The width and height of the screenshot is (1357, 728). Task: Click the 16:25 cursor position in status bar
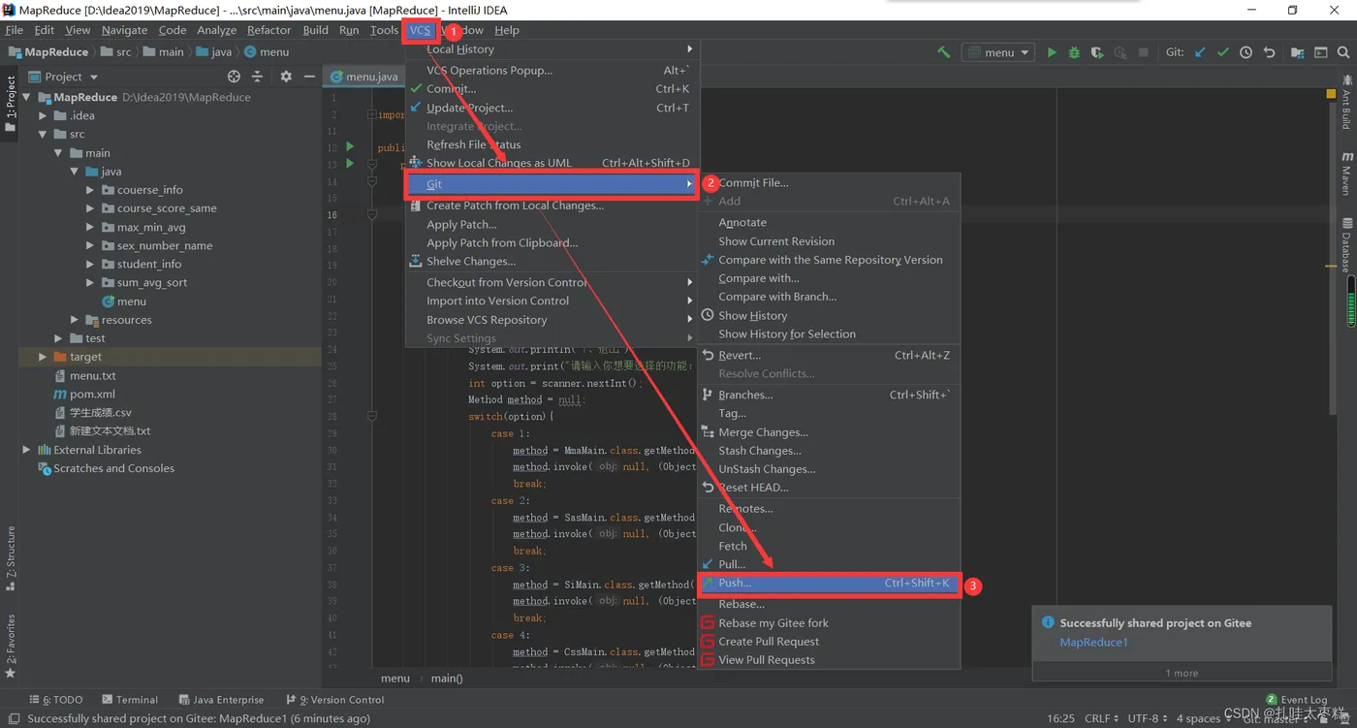coord(1060,718)
